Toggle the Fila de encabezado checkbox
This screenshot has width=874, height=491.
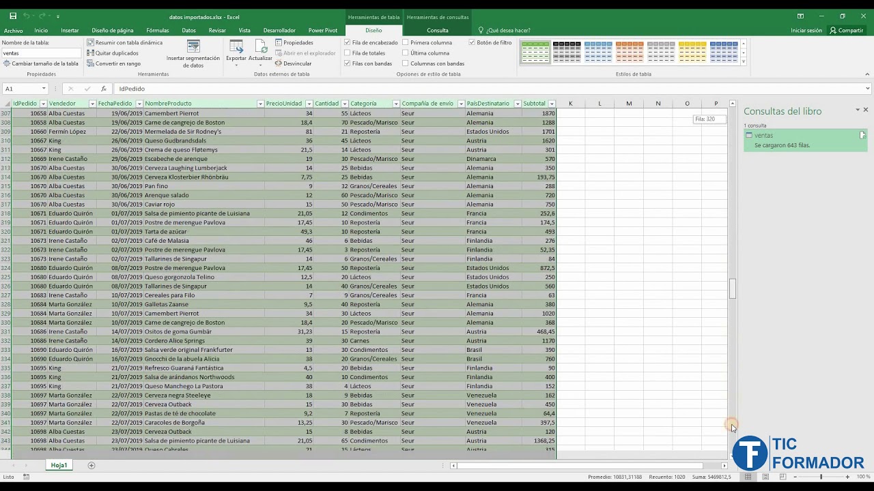click(348, 42)
